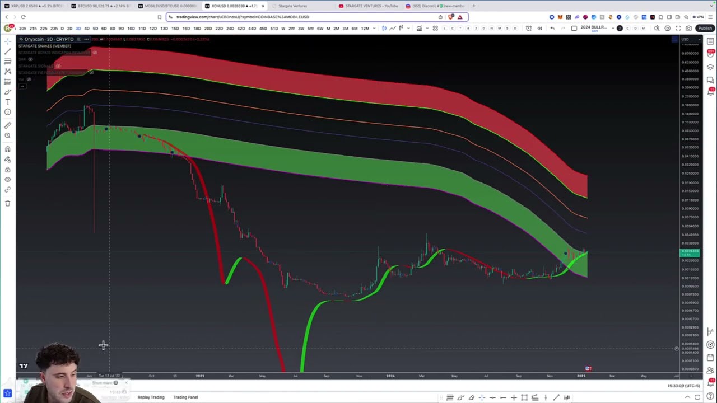Open a new browser tab plus button
Screen dimensions: 717x403
tap(474, 6)
